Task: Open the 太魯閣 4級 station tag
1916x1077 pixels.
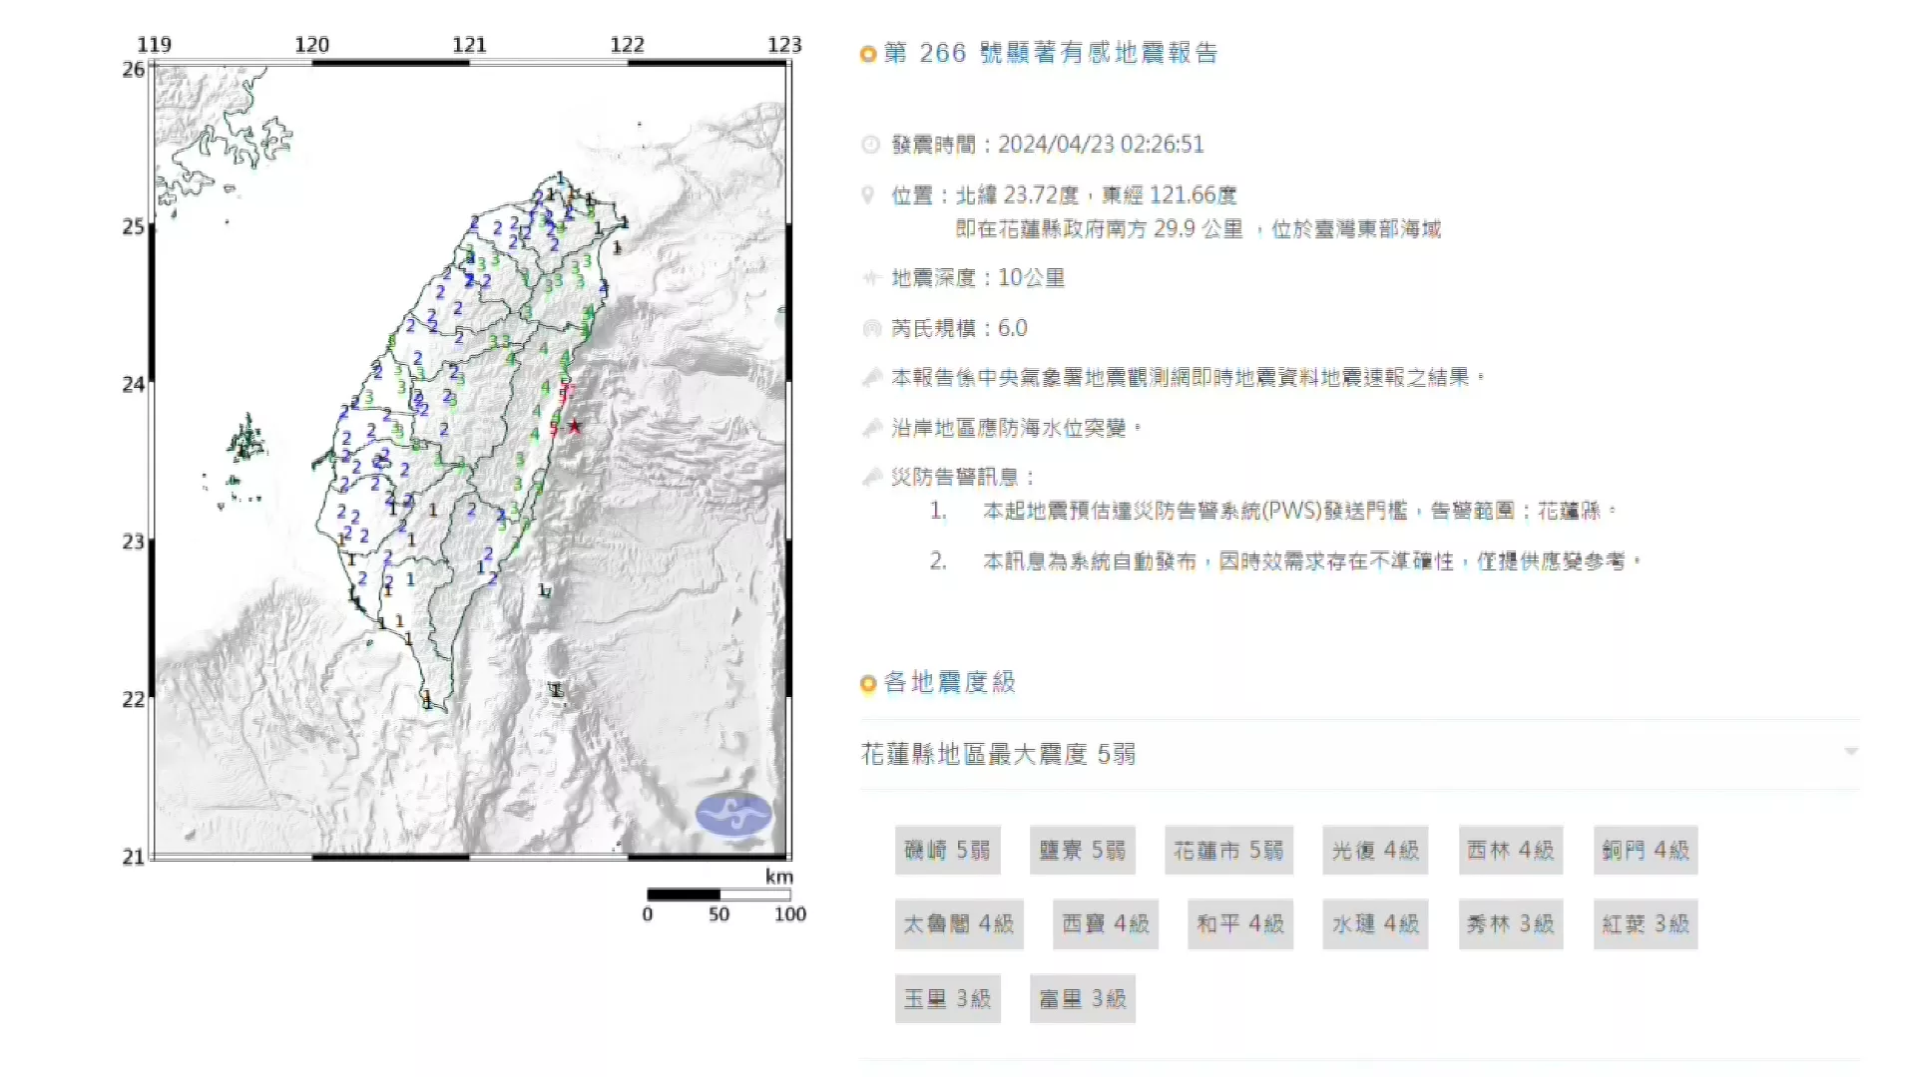Action: click(x=959, y=924)
